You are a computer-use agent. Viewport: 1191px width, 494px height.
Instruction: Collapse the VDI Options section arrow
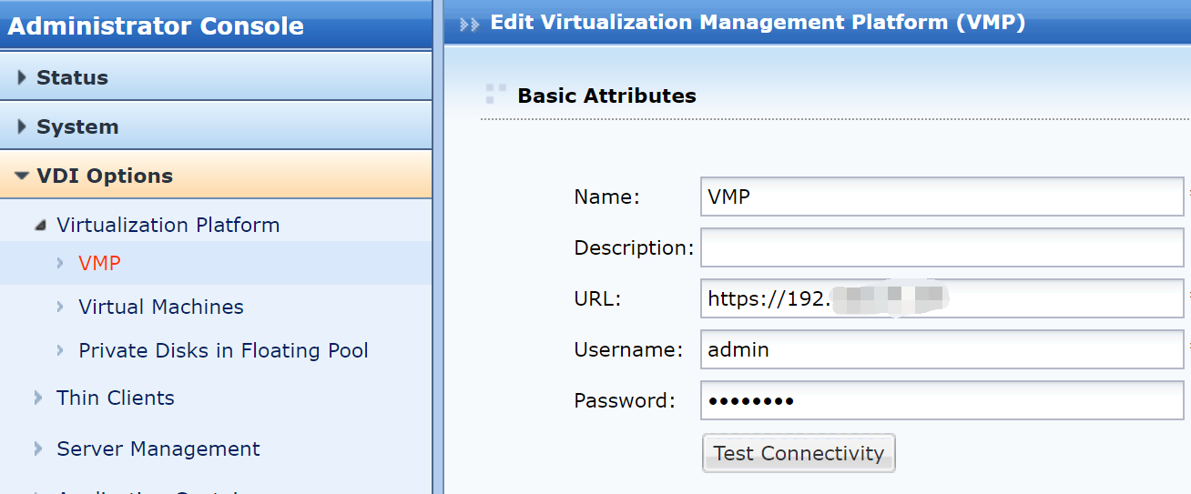(x=22, y=176)
